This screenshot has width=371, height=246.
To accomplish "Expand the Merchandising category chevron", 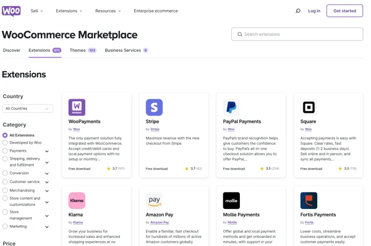I will point(47,191).
